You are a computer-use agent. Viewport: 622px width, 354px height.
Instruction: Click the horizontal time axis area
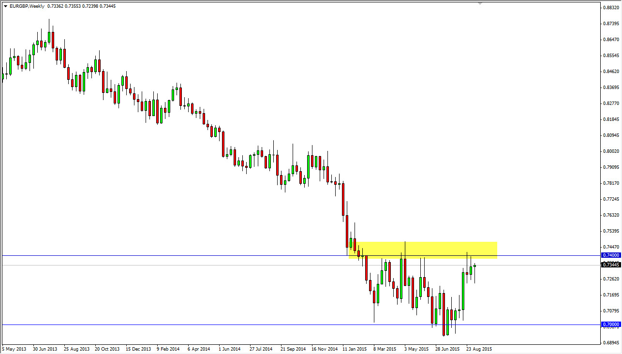click(290, 349)
